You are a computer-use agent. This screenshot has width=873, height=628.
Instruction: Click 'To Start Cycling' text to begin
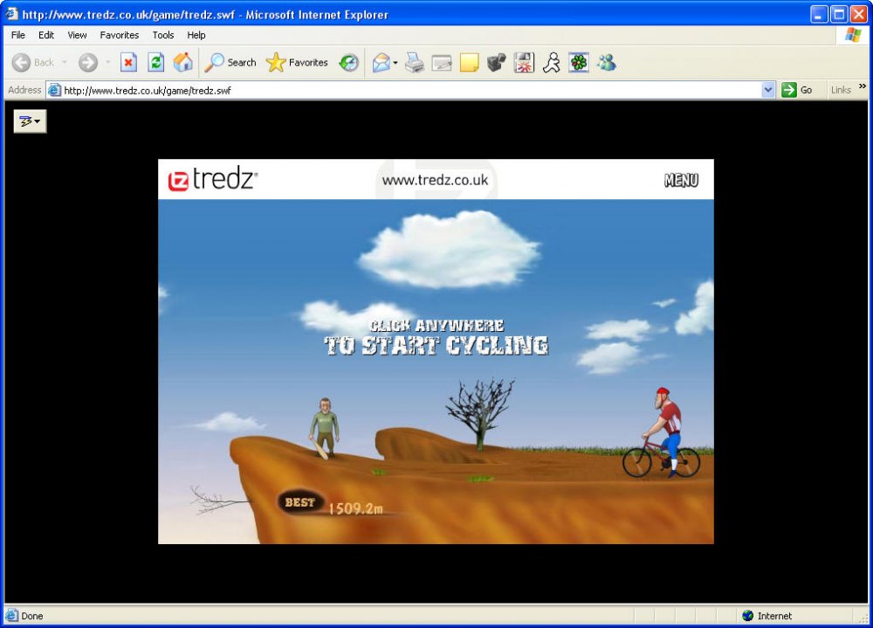tap(436, 346)
